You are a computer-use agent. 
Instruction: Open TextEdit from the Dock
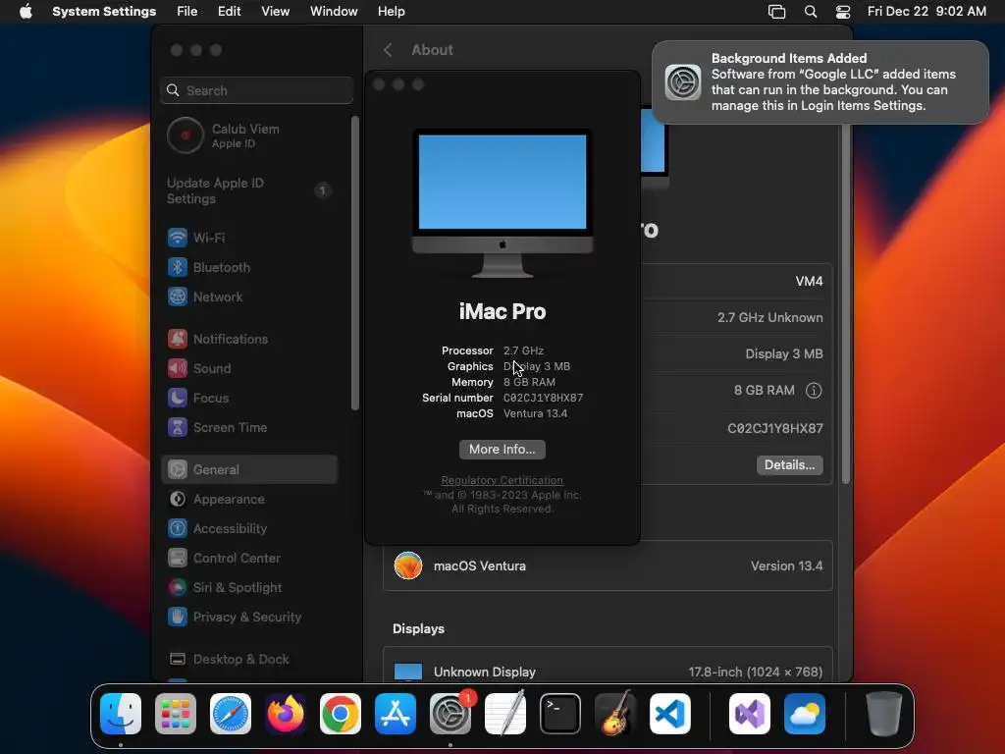pyautogui.click(x=505, y=714)
